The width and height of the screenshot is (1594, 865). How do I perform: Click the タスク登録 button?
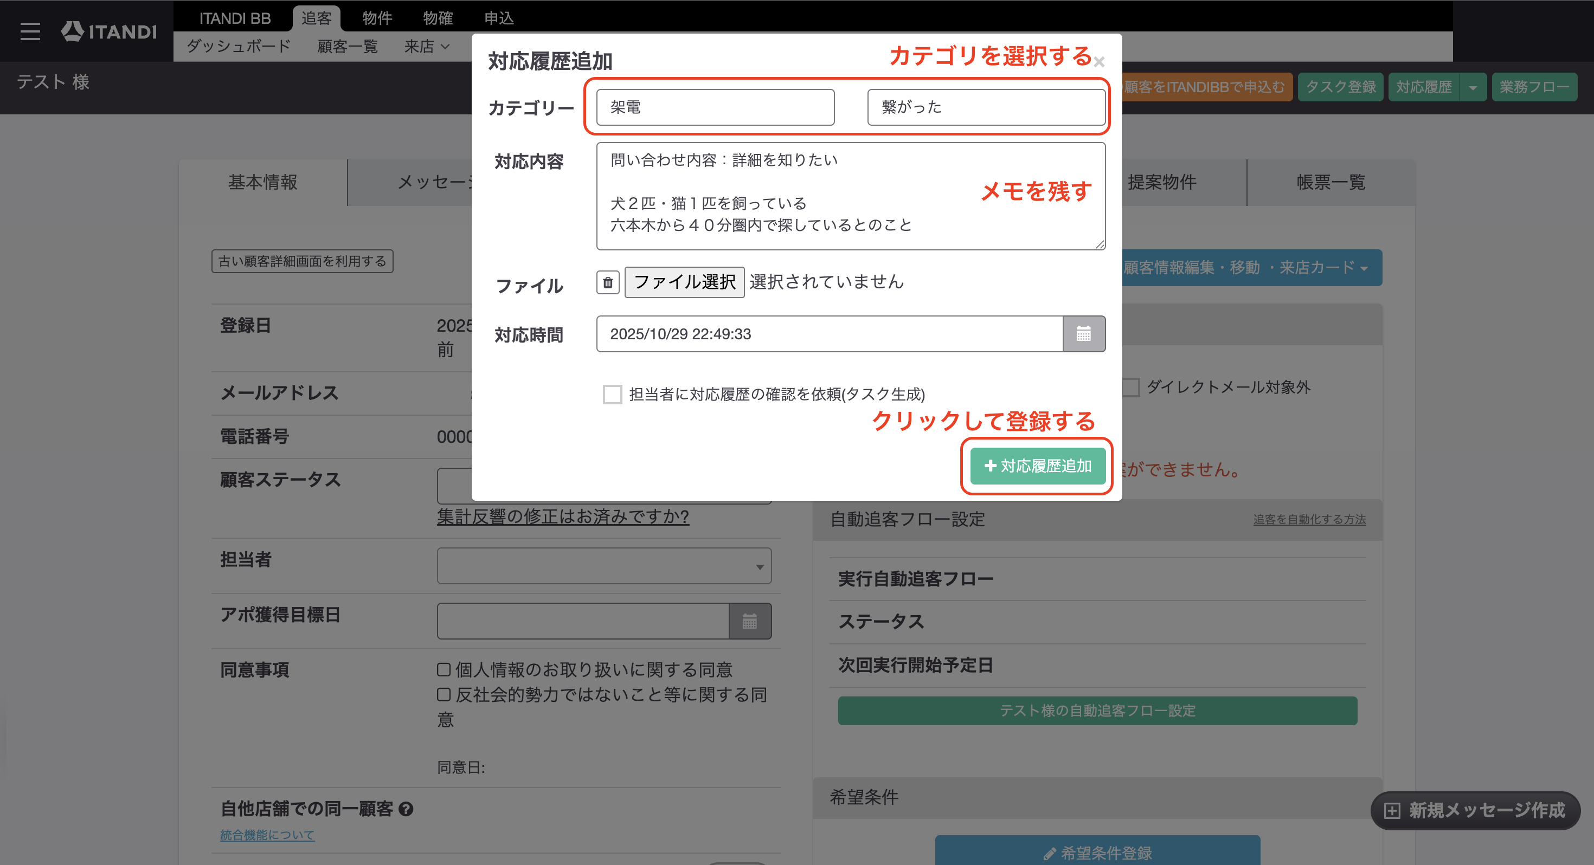click(x=1340, y=87)
